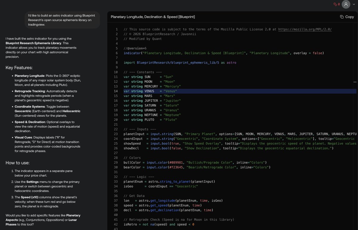358x230 pixels.
Task: Click the highlighted 'var string VENUS' line
Action: 150,91
